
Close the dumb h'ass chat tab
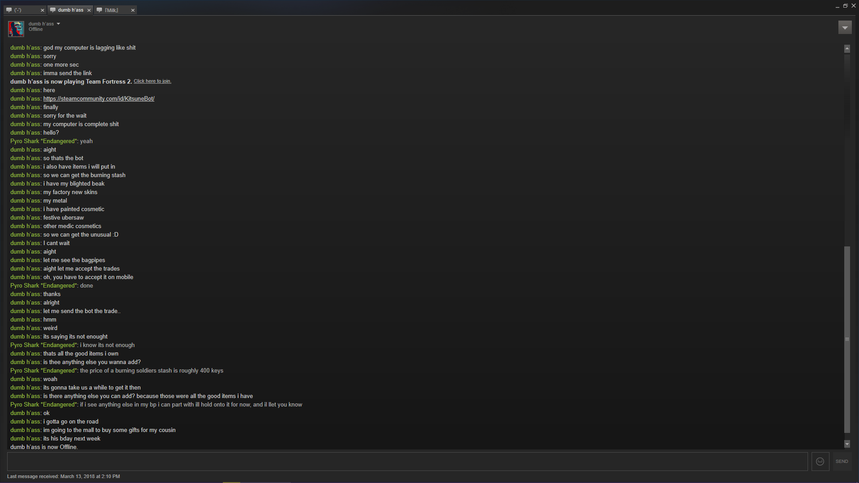pyautogui.click(x=89, y=10)
